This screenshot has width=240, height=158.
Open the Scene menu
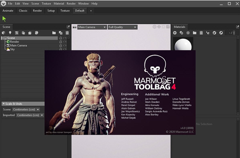pos(35,4)
